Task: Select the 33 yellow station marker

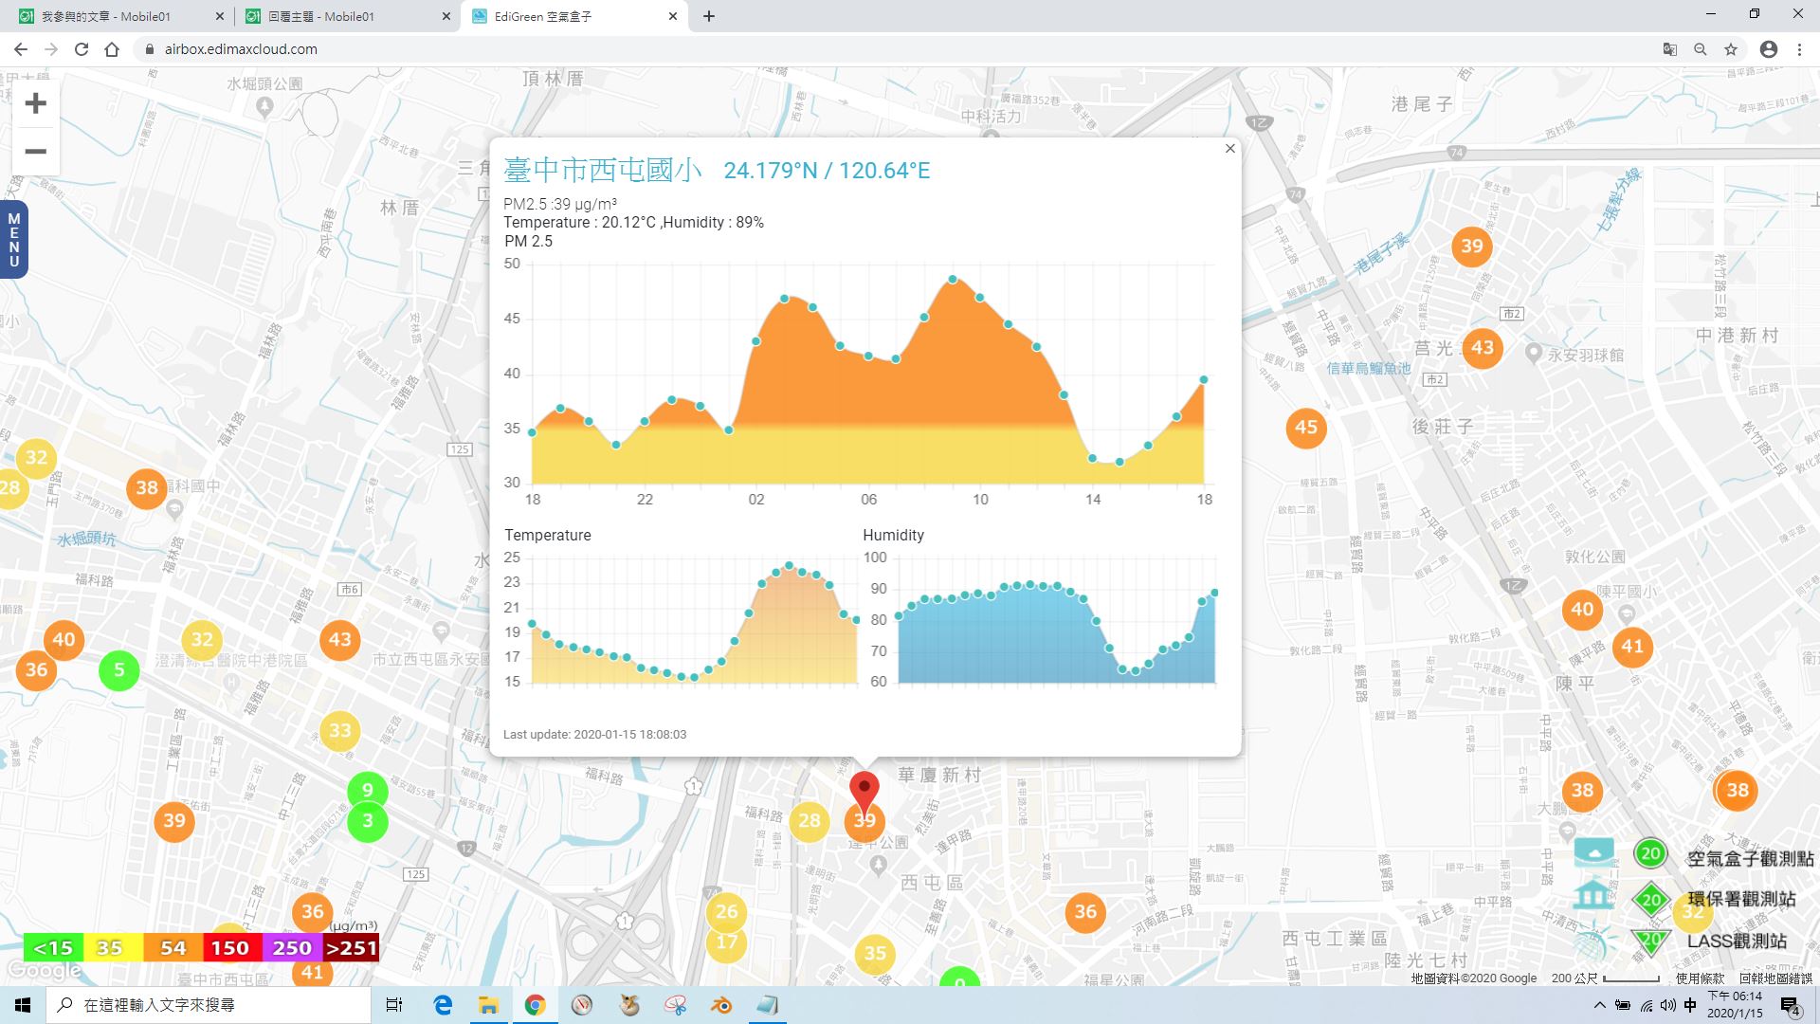Action: [x=339, y=731]
